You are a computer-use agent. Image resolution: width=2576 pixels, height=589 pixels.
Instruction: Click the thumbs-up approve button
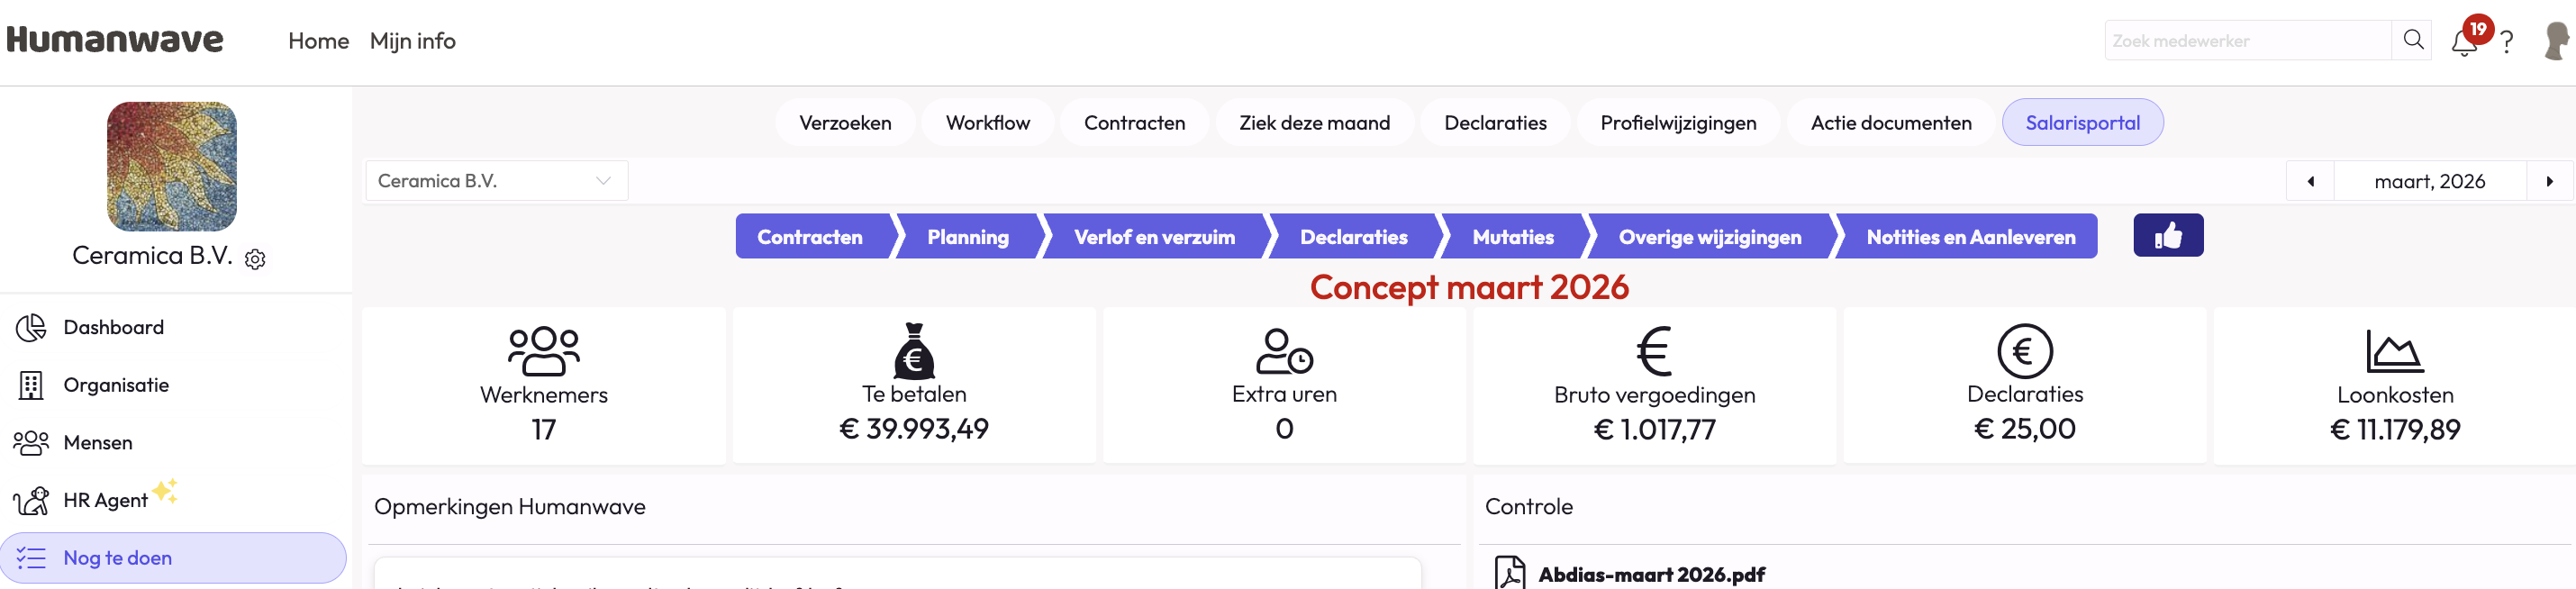coord(2167,236)
